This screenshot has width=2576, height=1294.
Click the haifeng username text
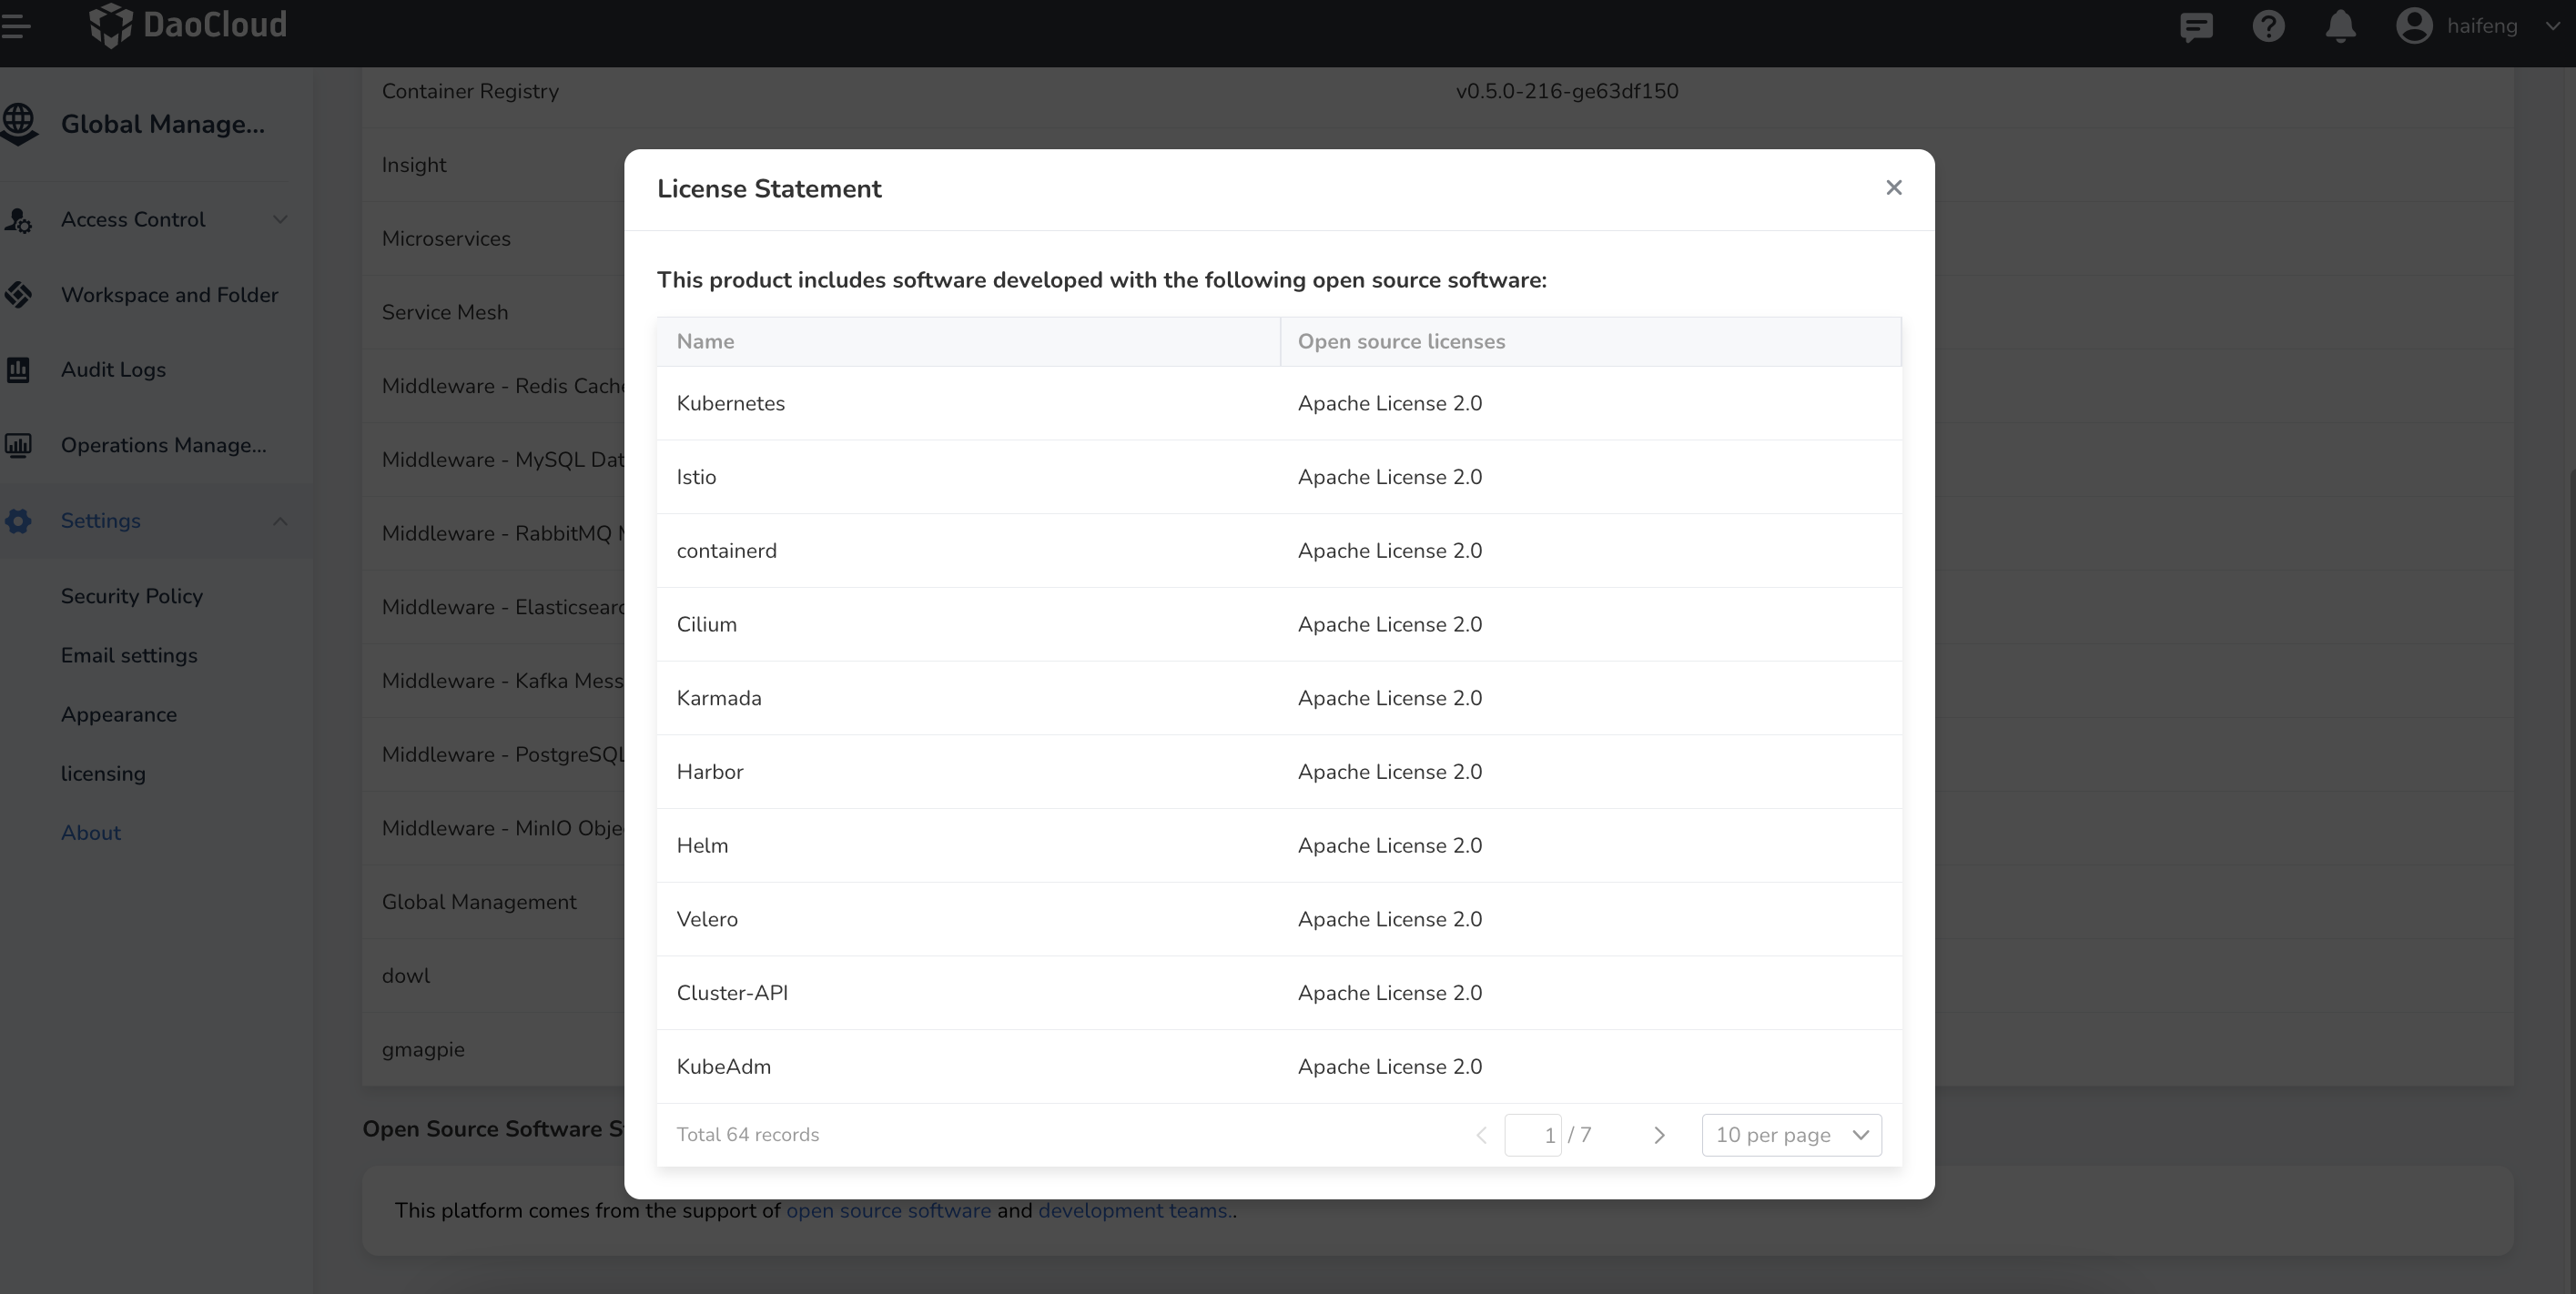coord(2482,26)
